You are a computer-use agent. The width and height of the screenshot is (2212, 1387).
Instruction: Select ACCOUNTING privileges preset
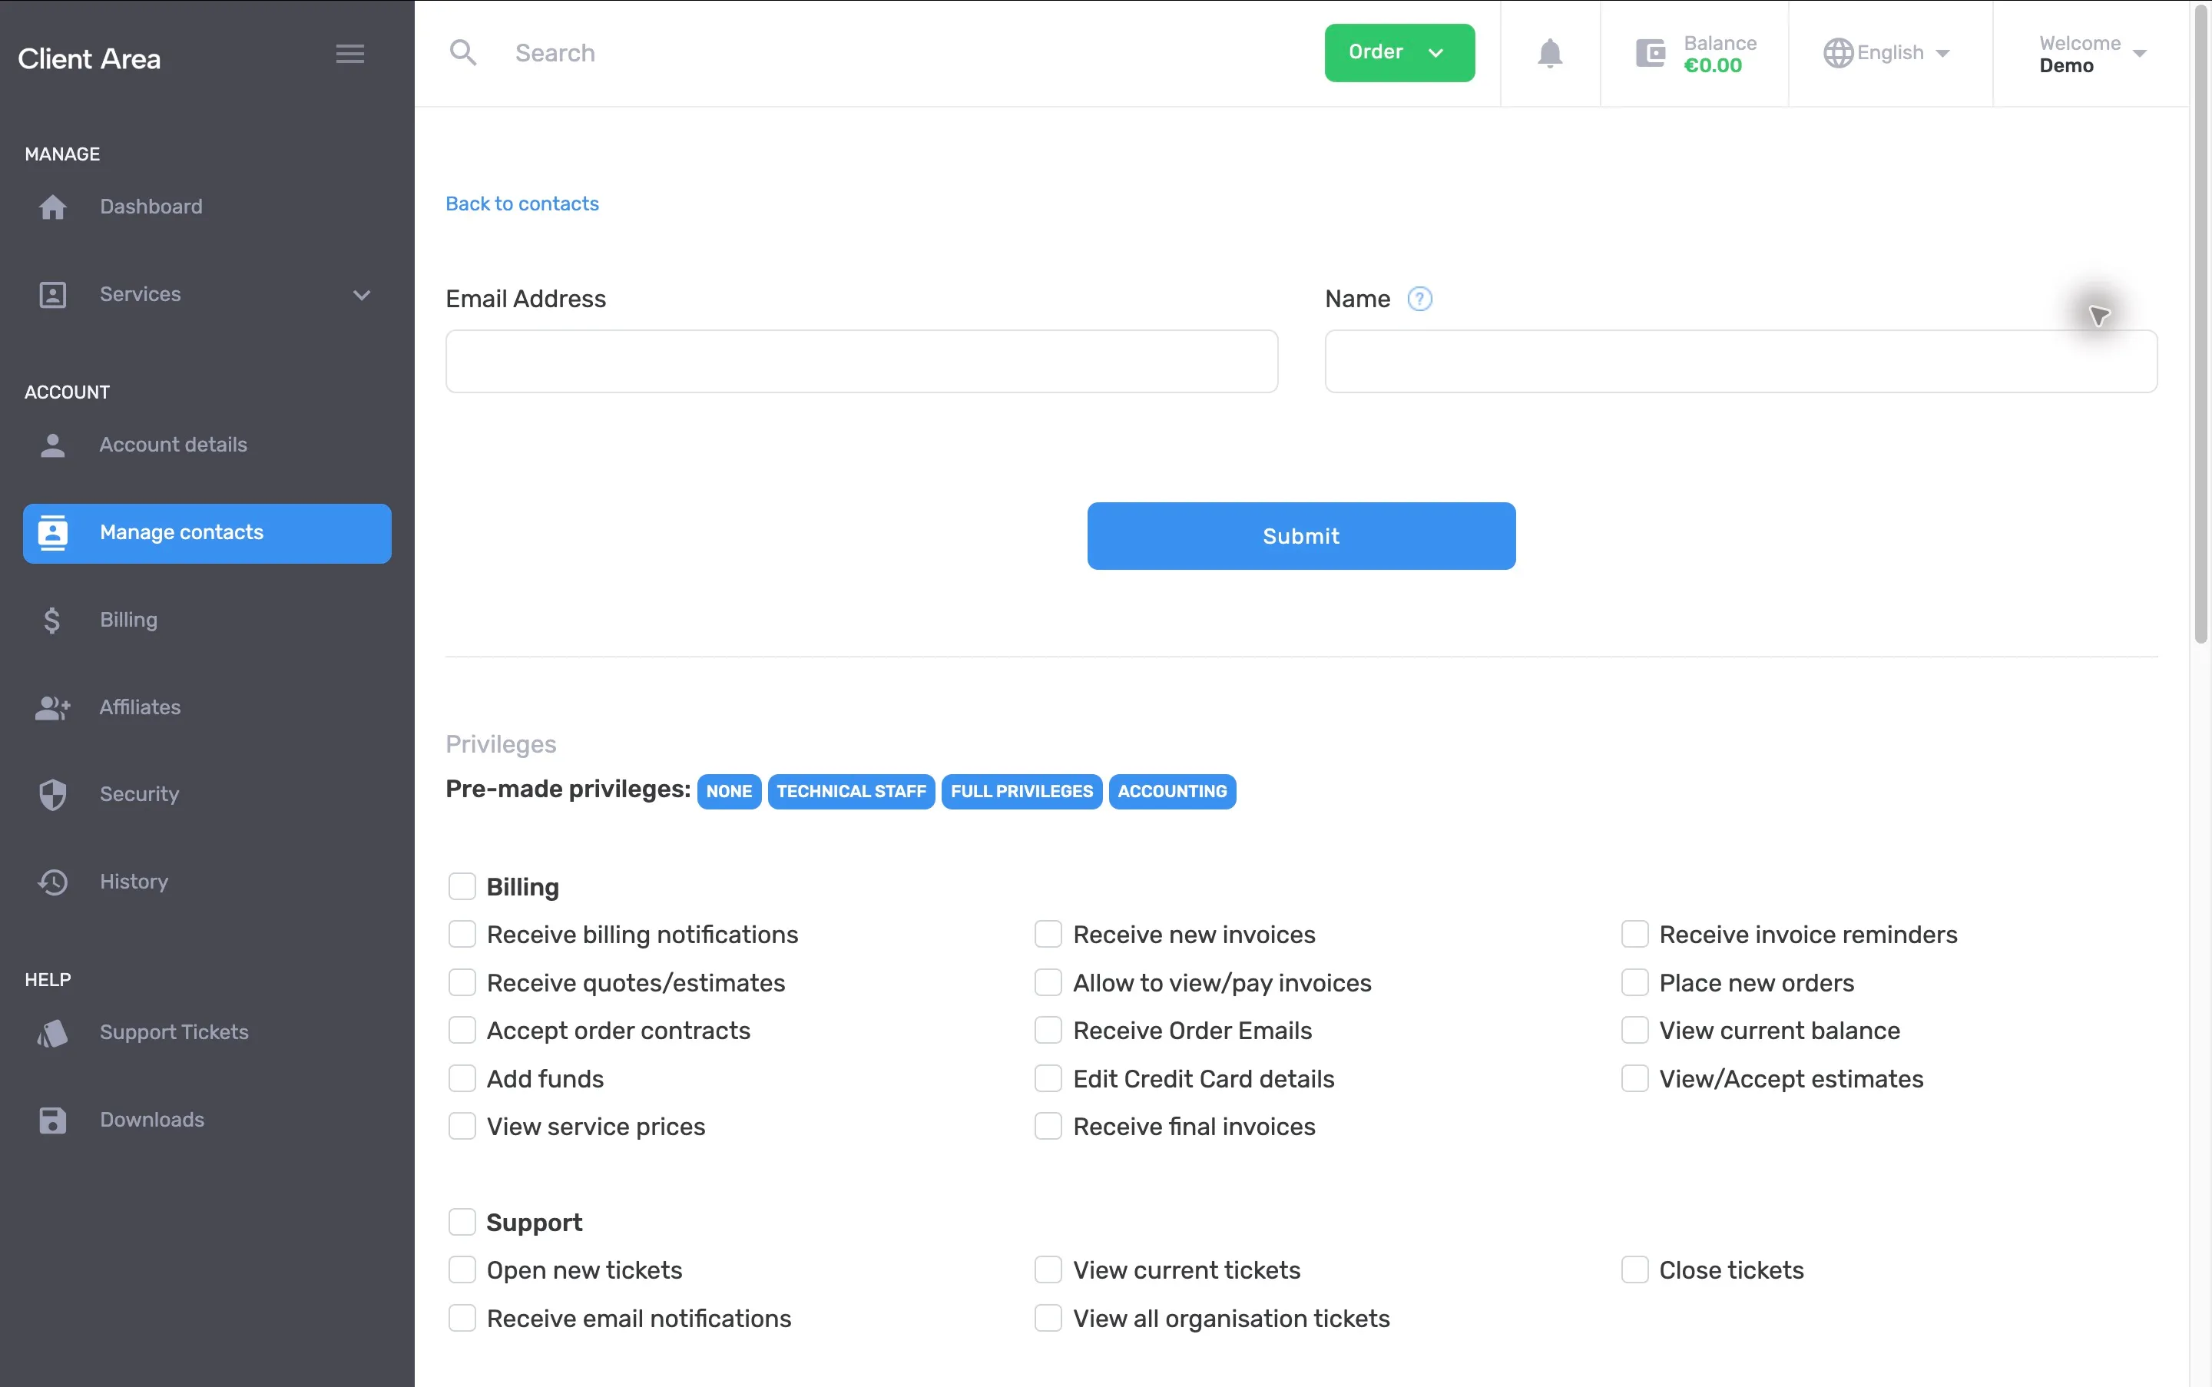(x=1171, y=792)
